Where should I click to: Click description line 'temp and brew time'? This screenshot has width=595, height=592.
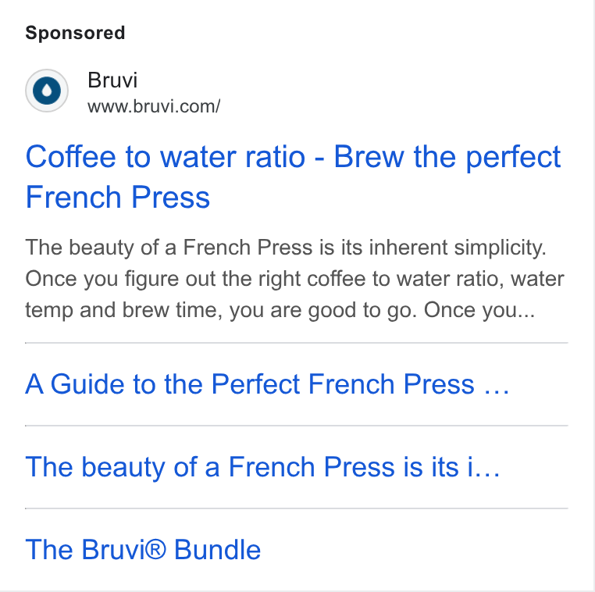(x=280, y=310)
